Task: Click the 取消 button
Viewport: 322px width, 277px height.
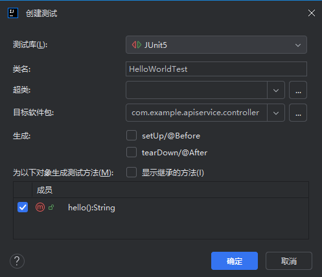Action: coord(289,261)
